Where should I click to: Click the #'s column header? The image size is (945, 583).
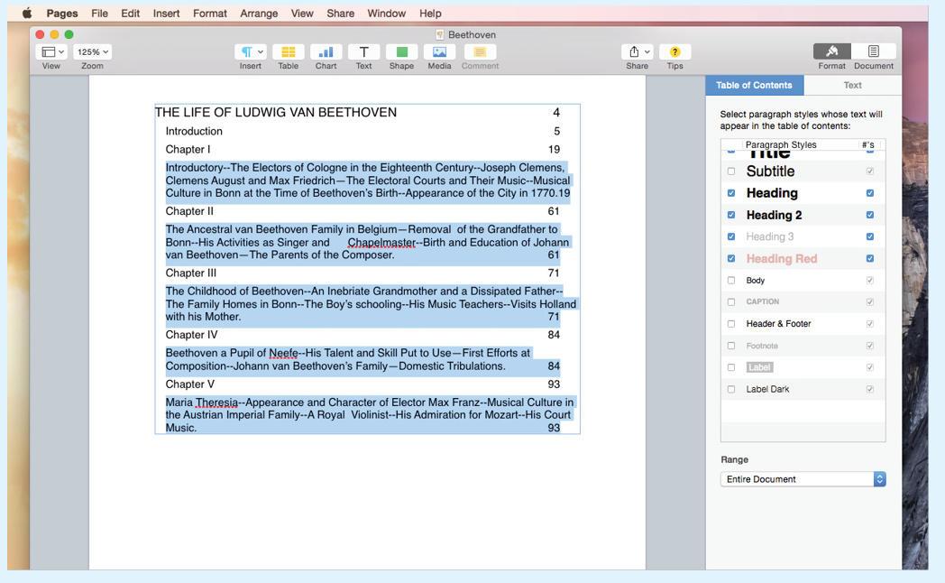[867, 144]
